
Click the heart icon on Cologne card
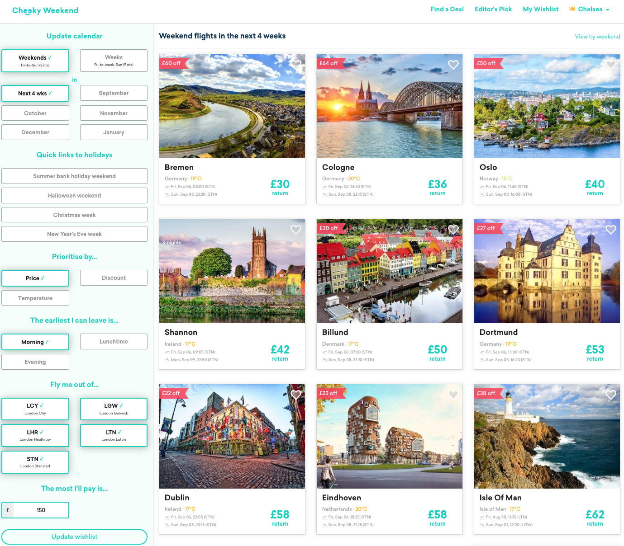point(453,65)
